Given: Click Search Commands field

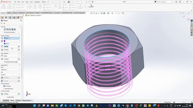Looking at the screenshot, I should click(x=164, y=2).
